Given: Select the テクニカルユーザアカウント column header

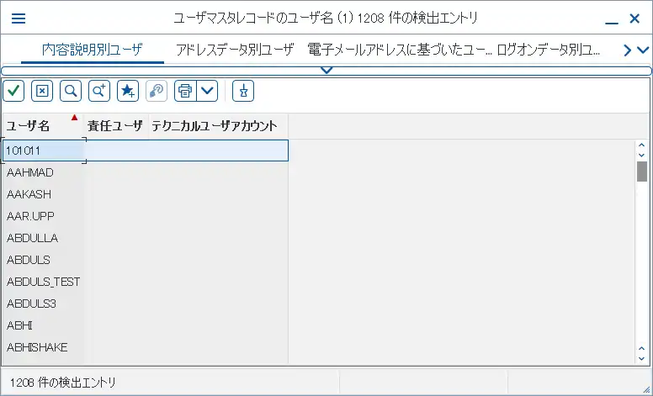Looking at the screenshot, I should pos(218,125).
